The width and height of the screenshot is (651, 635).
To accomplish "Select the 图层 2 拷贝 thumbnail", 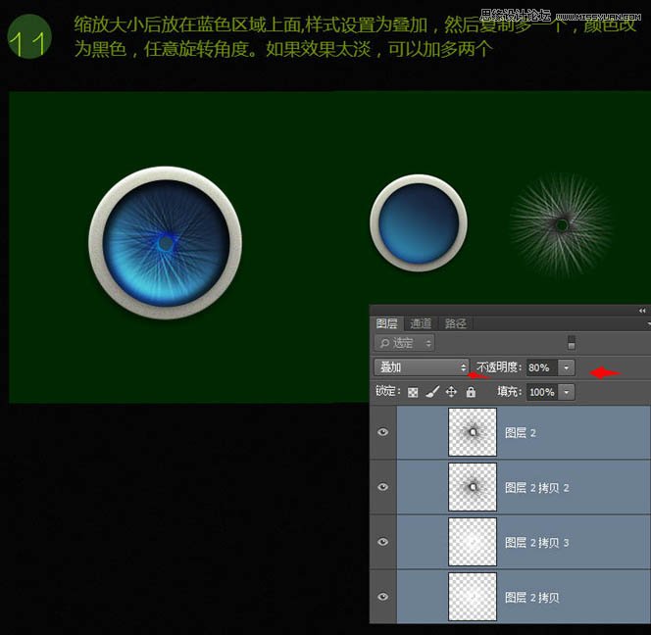I will coord(473,597).
